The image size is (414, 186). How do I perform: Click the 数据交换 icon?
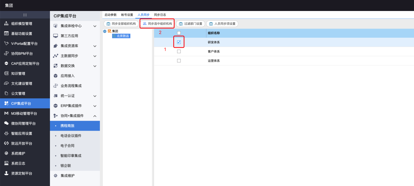tap(55, 66)
